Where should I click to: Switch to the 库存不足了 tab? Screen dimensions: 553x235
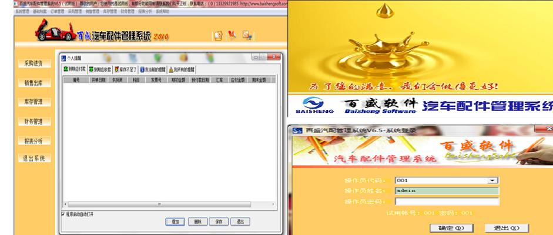[126, 69]
